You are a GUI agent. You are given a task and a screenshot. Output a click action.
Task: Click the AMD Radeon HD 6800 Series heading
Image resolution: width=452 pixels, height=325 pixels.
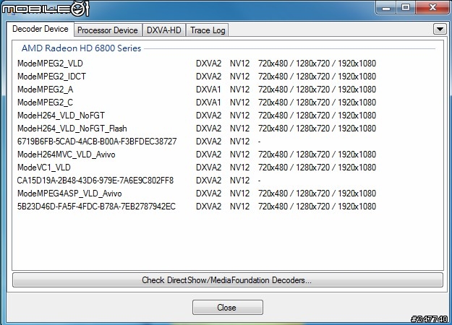pos(81,48)
